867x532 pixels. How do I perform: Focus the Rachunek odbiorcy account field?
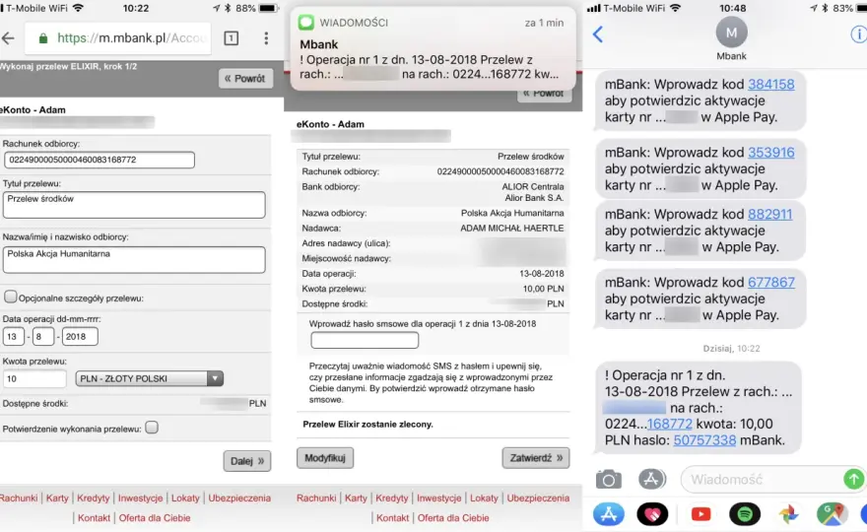100,160
